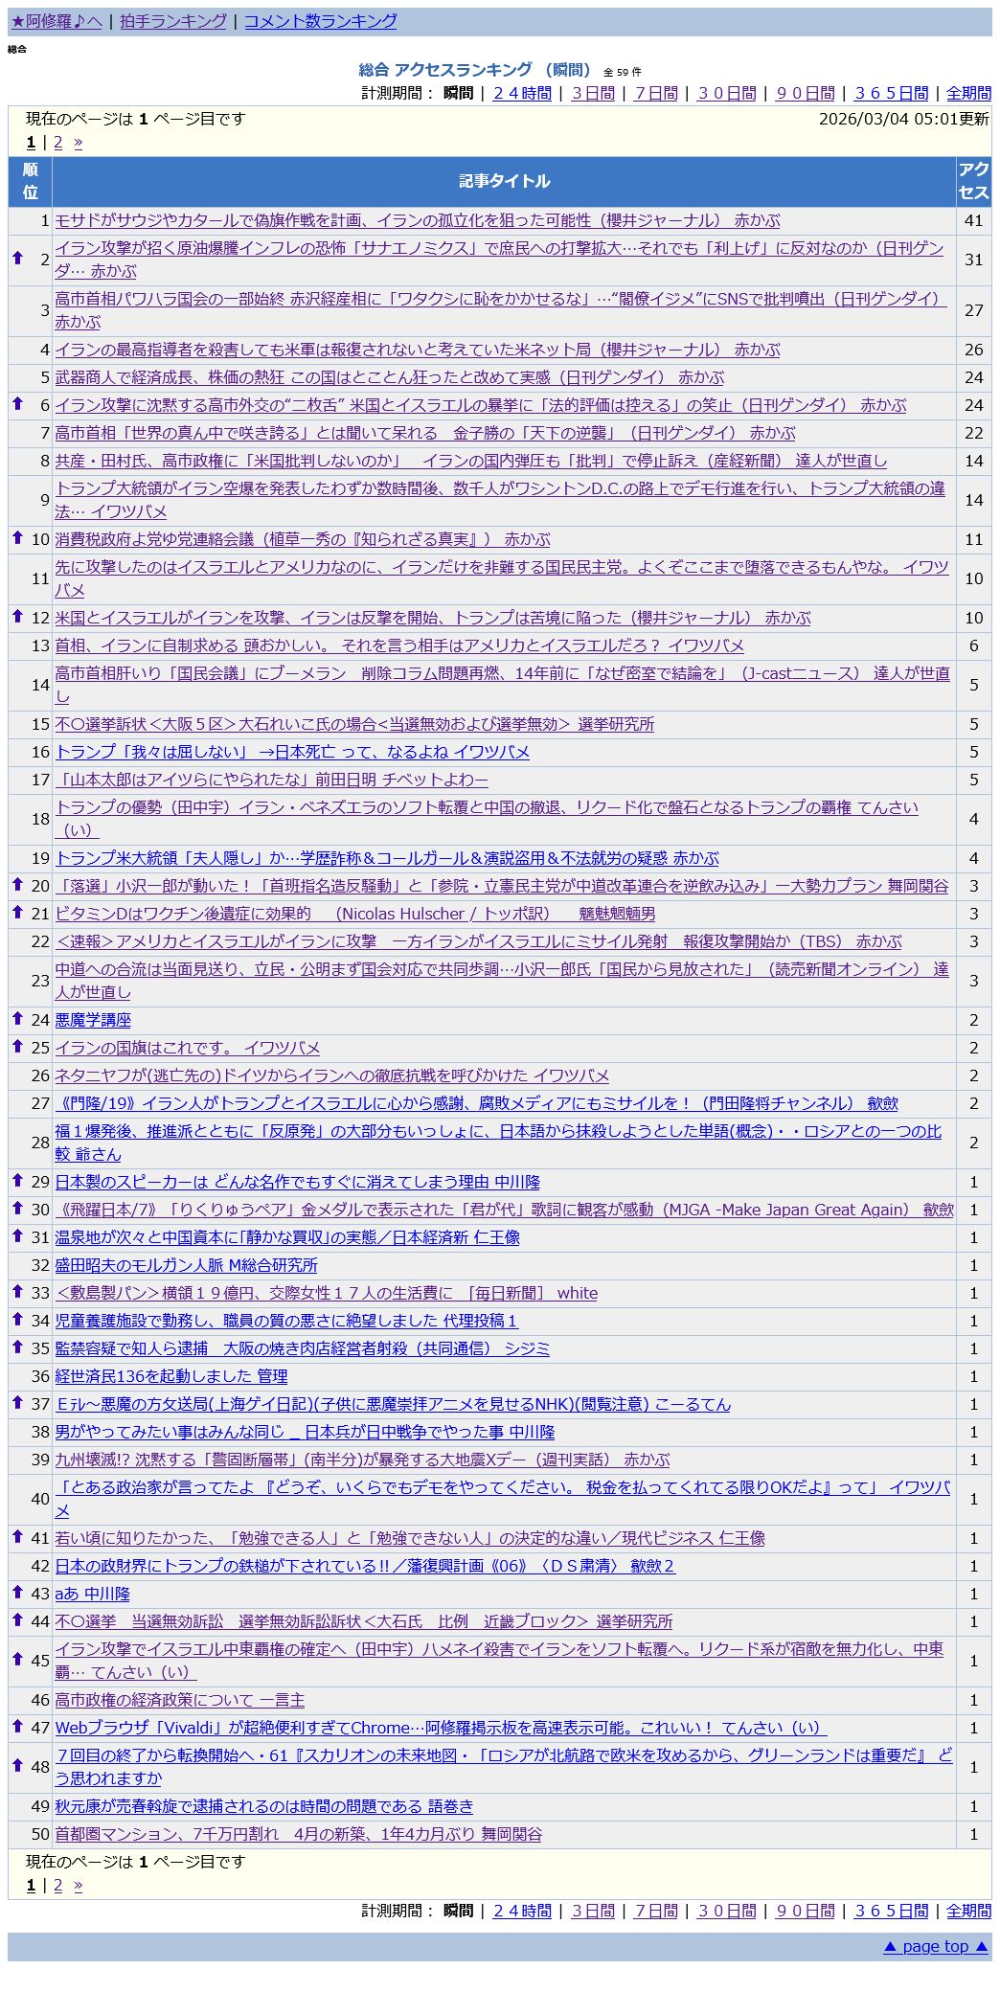Click the up arrow icon beside rank 10
This screenshot has width=1000, height=1992.
pos(17,537)
